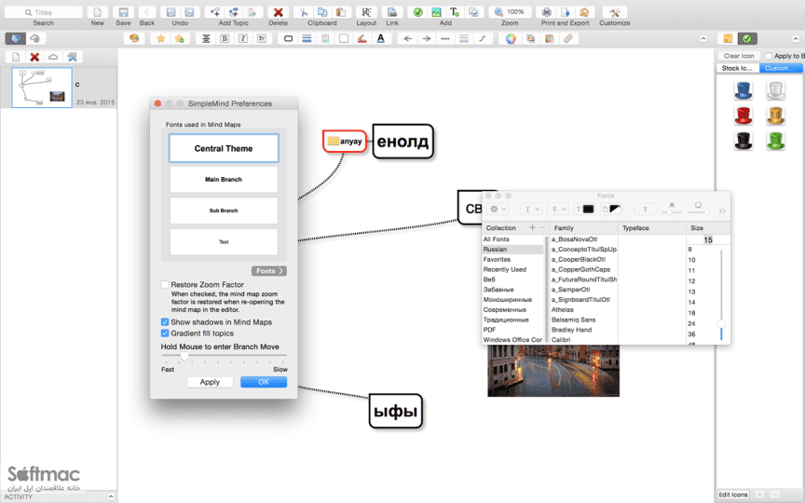Select the red top hat icon
The image size is (805, 503).
[743, 116]
